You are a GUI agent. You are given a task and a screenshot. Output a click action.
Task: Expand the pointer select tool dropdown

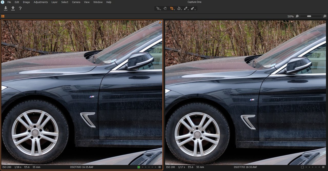(159, 8)
